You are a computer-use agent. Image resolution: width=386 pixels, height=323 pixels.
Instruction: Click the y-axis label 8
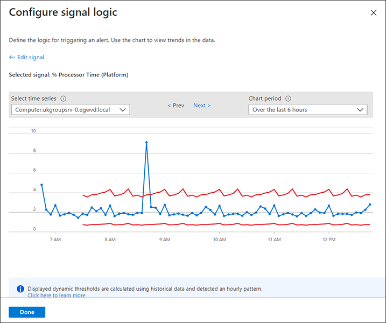coord(34,151)
